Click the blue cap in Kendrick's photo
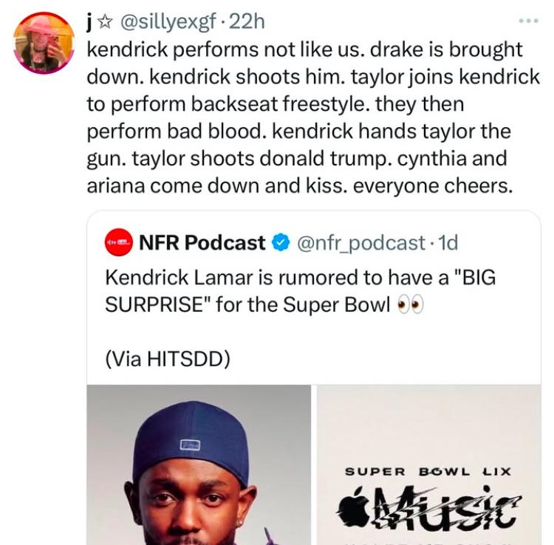This screenshot has width=554, height=545. [191, 439]
